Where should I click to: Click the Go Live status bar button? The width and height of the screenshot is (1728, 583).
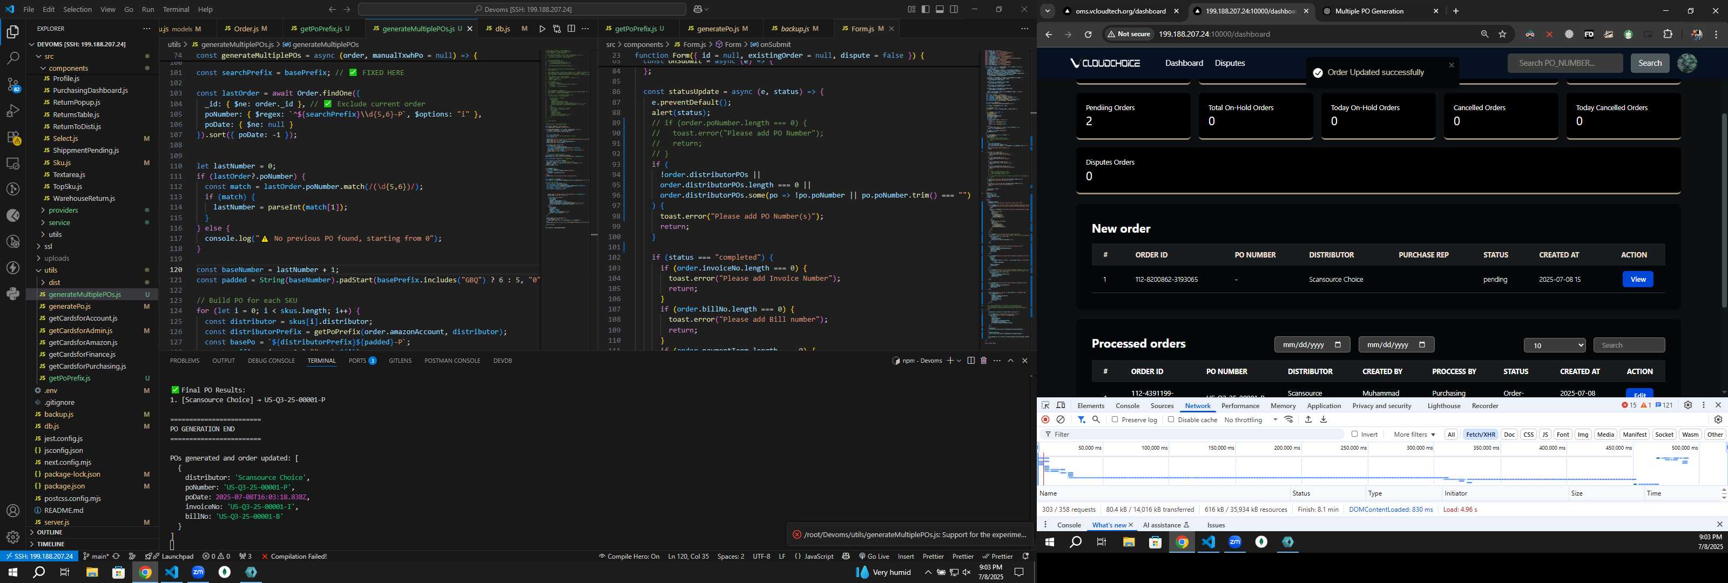click(x=874, y=557)
